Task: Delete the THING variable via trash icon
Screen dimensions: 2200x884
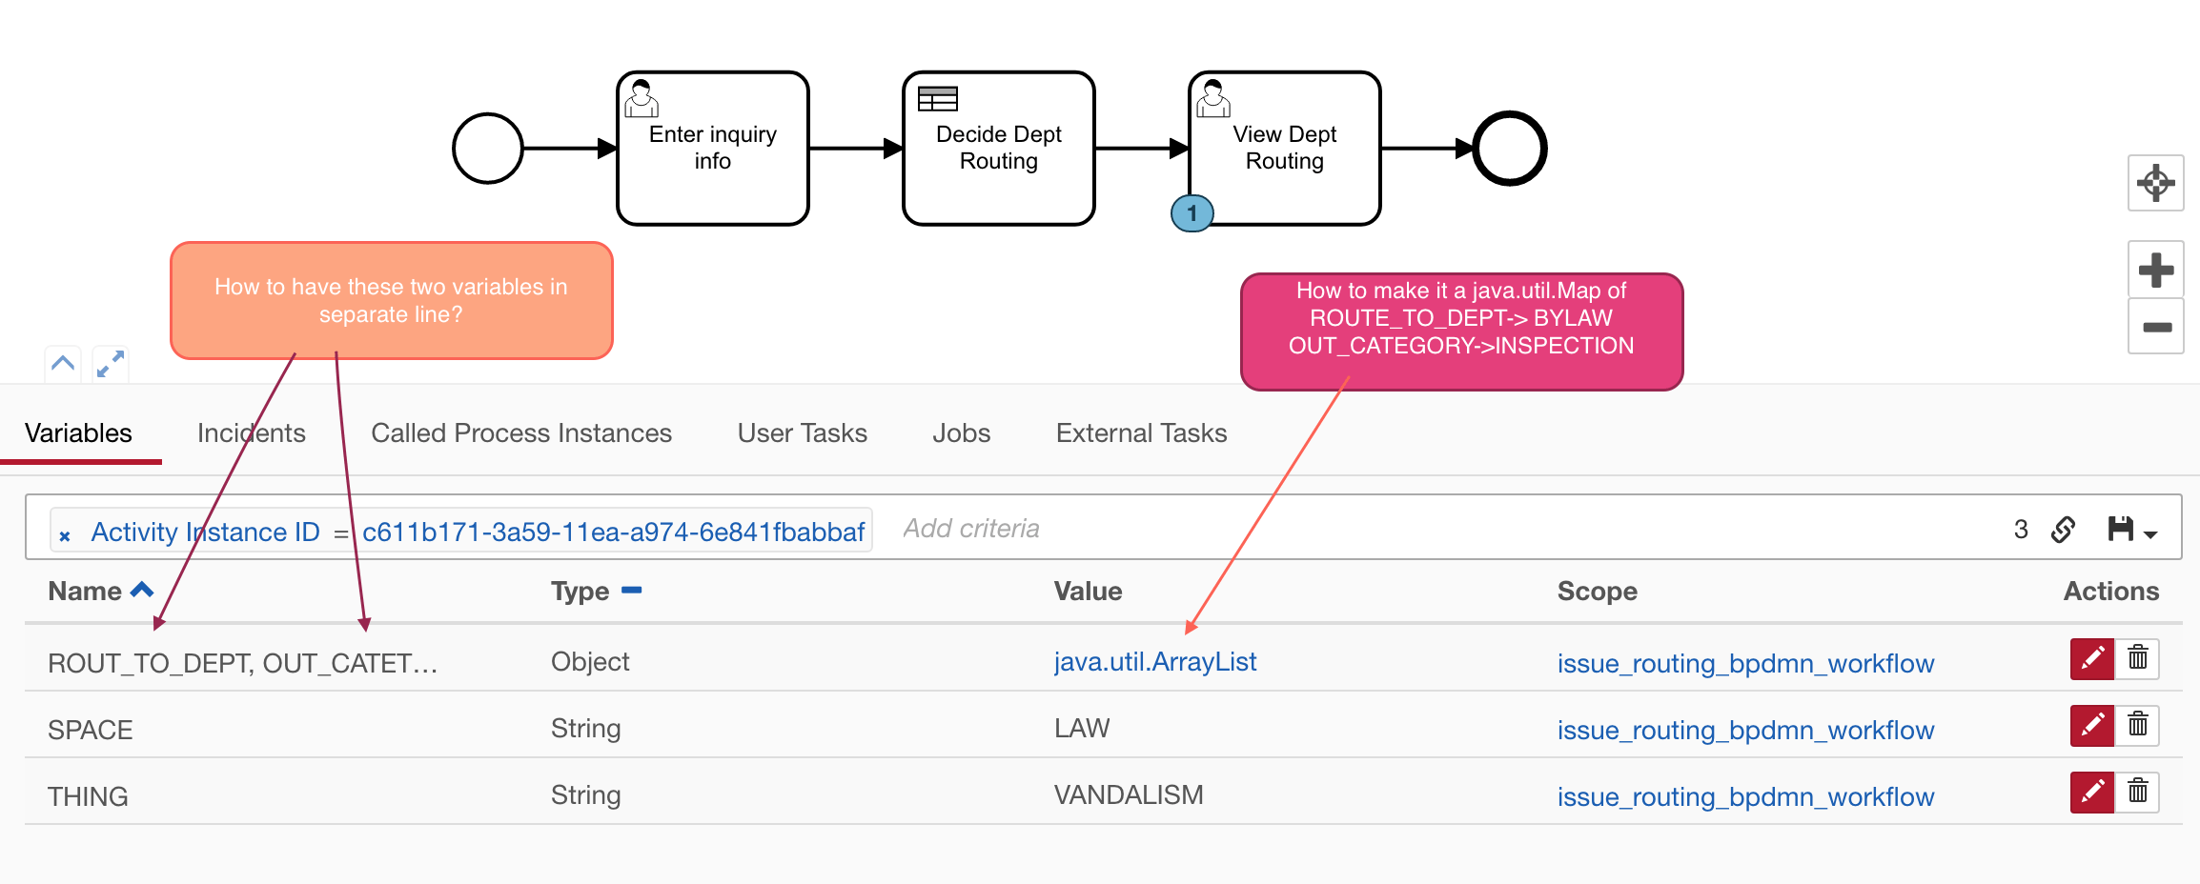Action: 2138,792
